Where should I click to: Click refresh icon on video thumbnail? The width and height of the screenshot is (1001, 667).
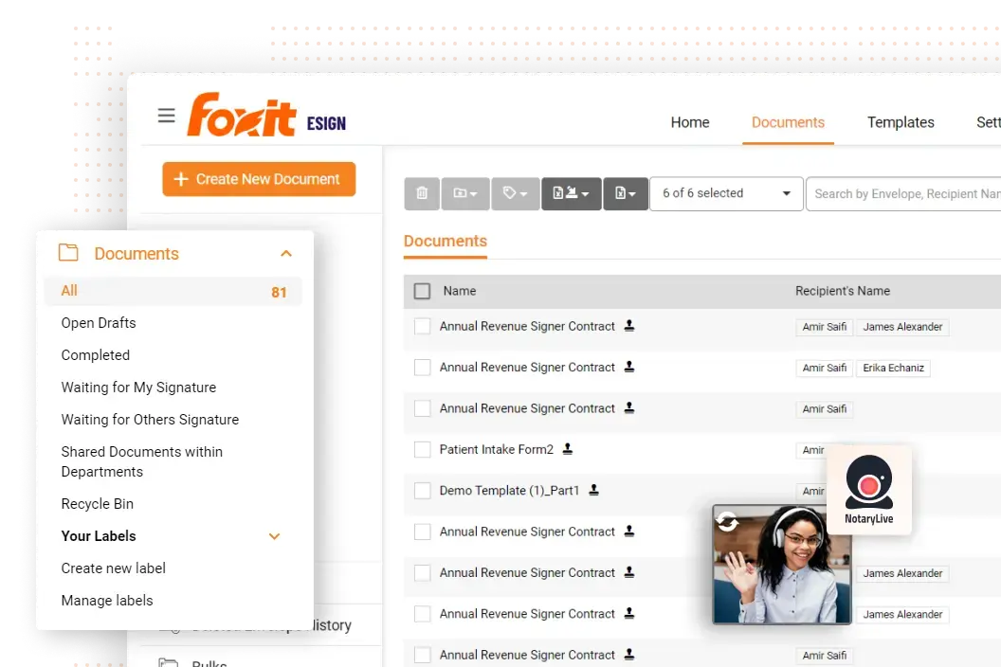click(727, 521)
